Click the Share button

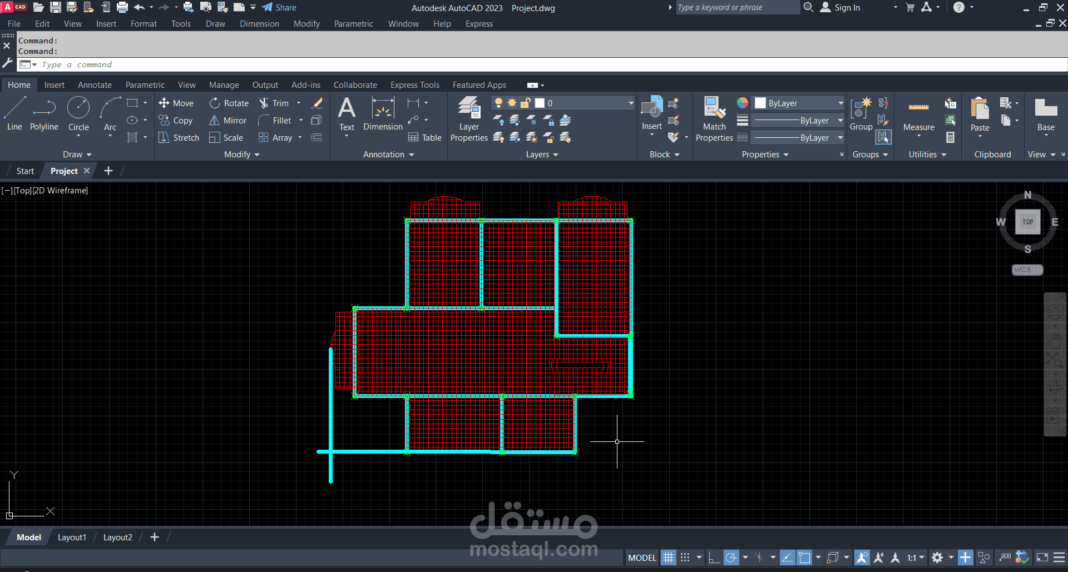click(x=279, y=7)
